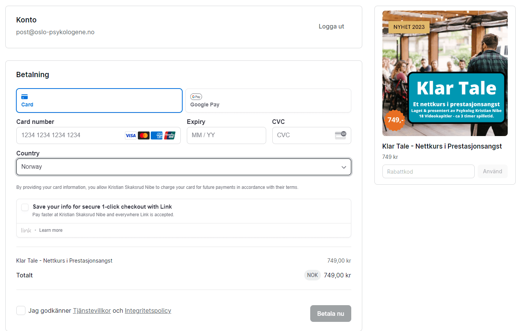This screenshot has width=521, height=331.
Task: Click the Link logo below the checkbox
Action: [x=26, y=230]
